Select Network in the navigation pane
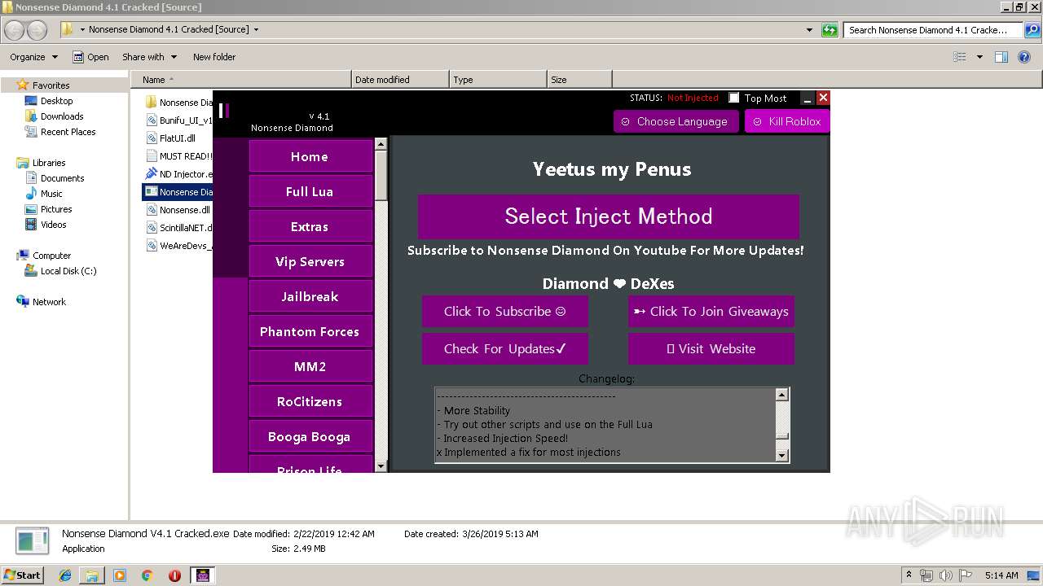 49,302
